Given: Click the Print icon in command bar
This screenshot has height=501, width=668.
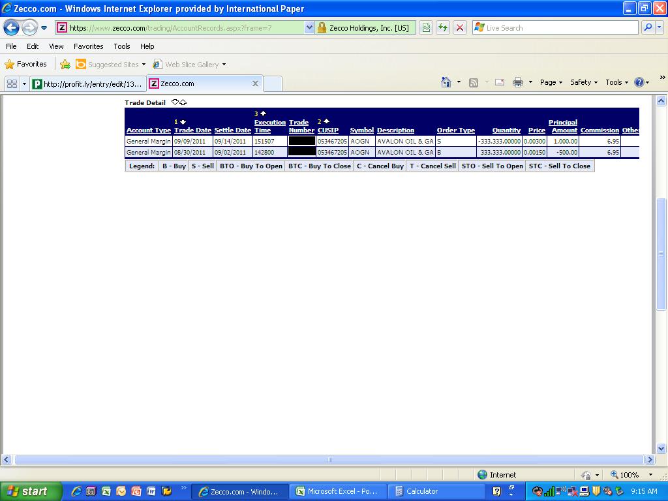Looking at the screenshot, I should pyautogui.click(x=518, y=82).
